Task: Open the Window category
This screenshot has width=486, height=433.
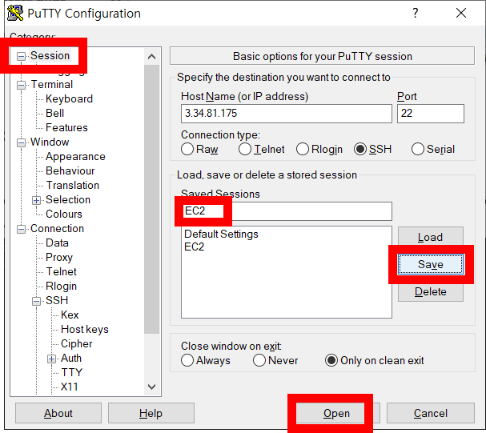Action: (50, 142)
